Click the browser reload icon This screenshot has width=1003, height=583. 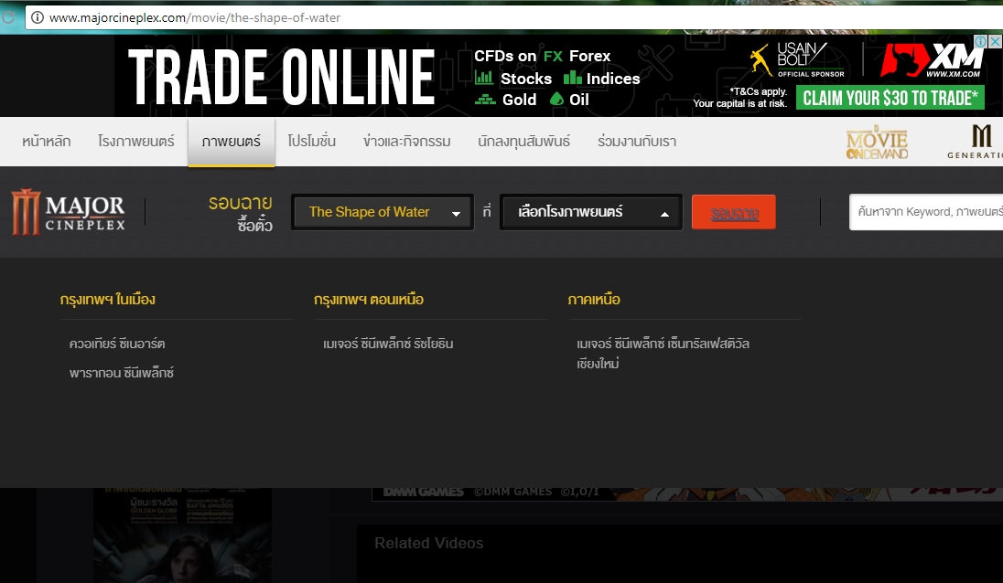tap(7, 17)
